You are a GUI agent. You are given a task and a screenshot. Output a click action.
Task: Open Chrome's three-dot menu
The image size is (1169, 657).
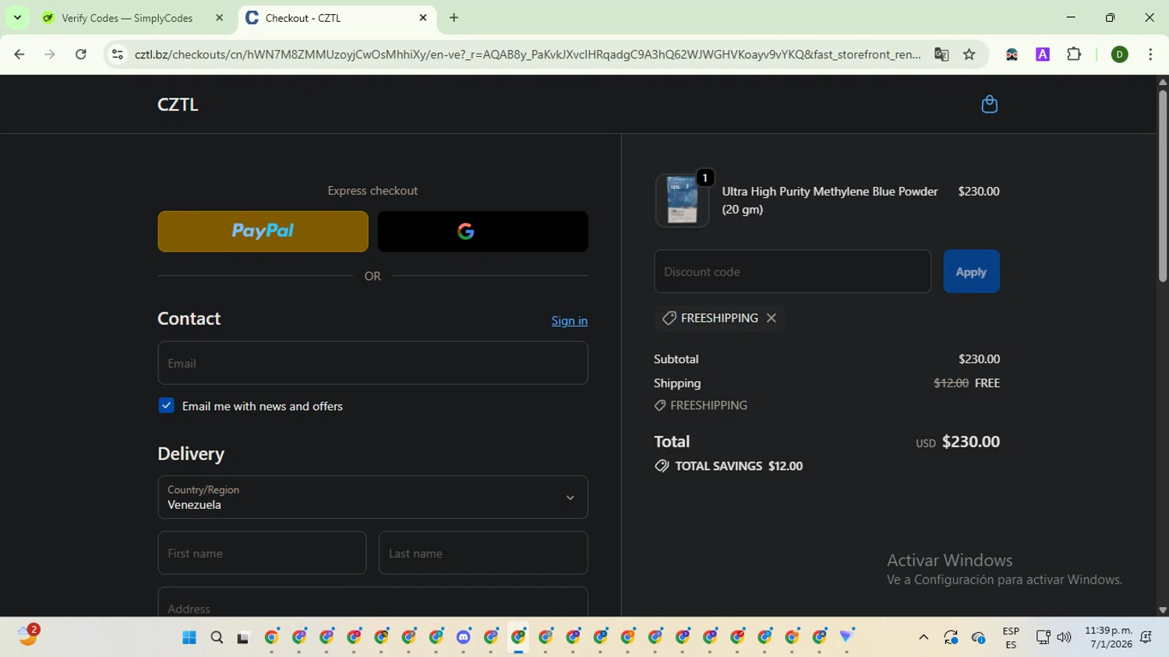point(1150,55)
